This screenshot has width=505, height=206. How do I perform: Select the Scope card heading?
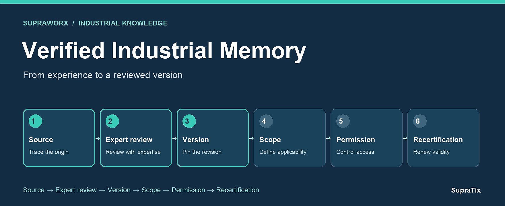click(270, 140)
